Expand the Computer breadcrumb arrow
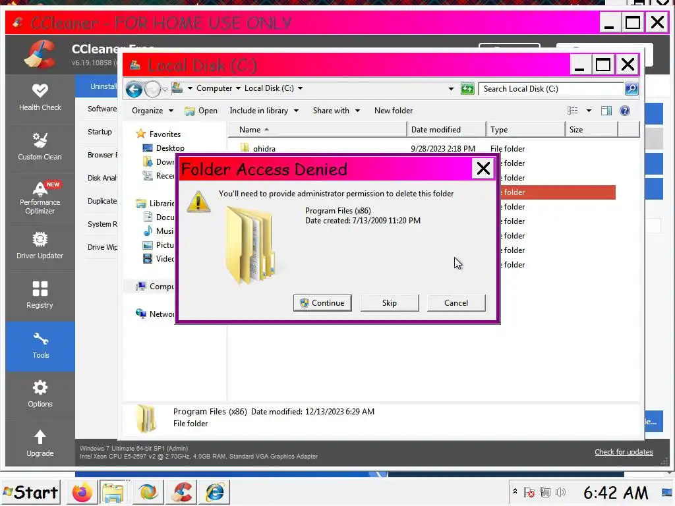 (237, 89)
